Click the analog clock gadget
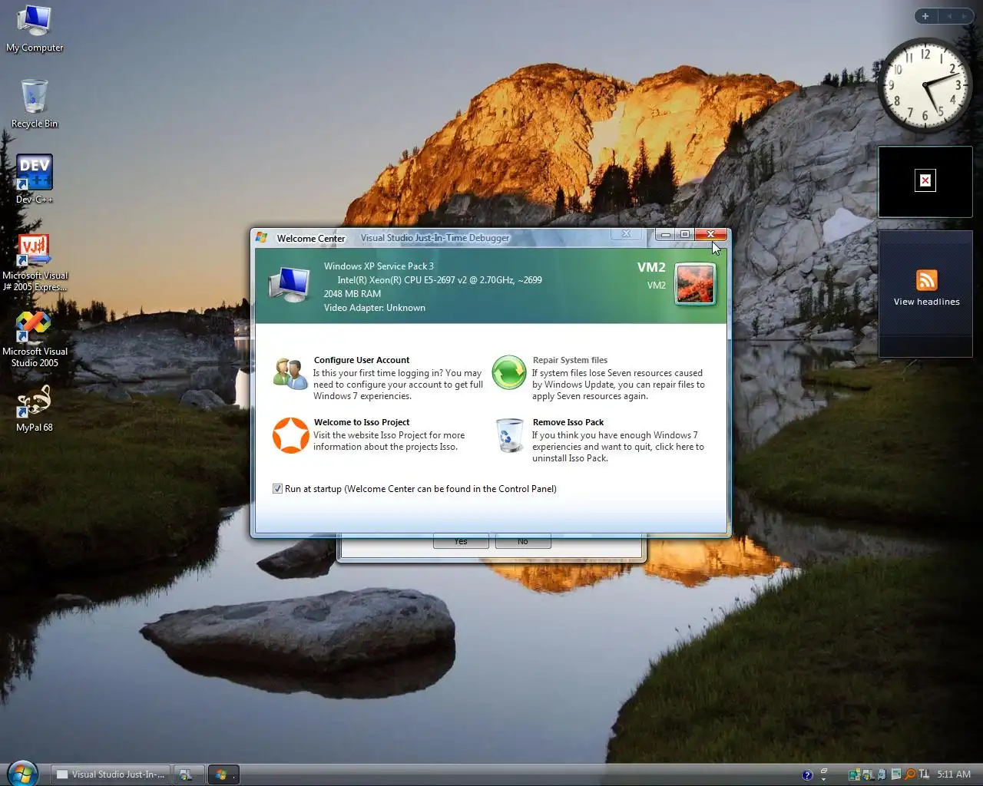The width and height of the screenshot is (983, 786). 924,84
